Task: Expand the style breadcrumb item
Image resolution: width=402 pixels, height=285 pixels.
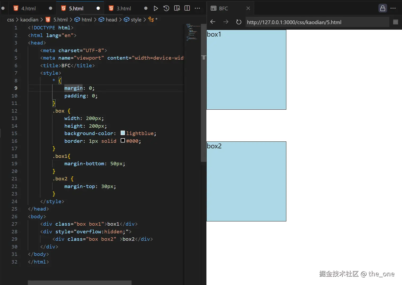Action: click(136, 20)
